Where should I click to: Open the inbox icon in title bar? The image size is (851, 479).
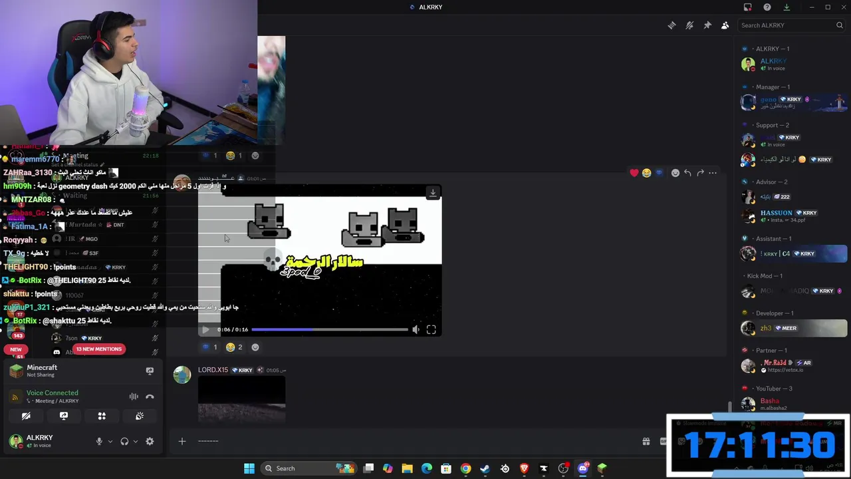click(748, 7)
